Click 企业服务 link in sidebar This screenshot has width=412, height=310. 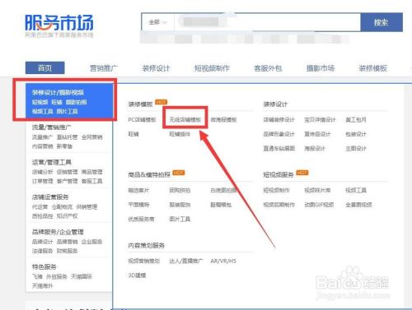[91, 242]
